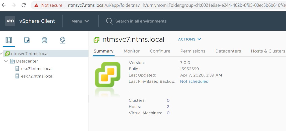
Task: Click the Hosts count 2
Action: coord(168,106)
